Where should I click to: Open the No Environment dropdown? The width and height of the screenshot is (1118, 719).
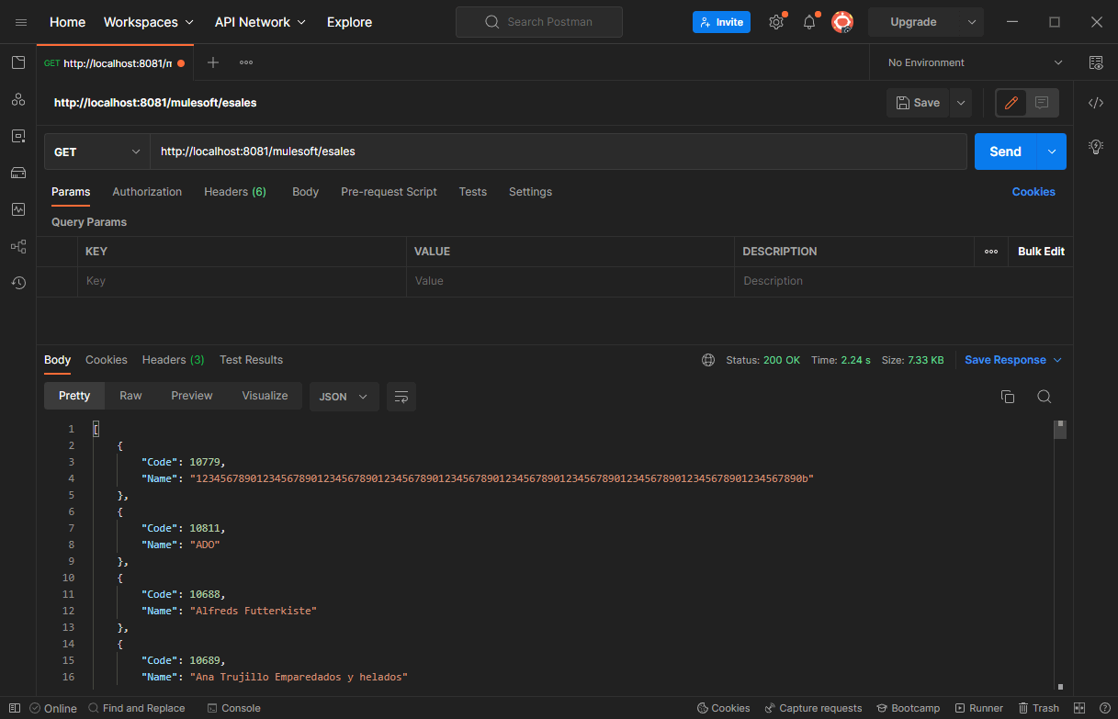coord(974,62)
